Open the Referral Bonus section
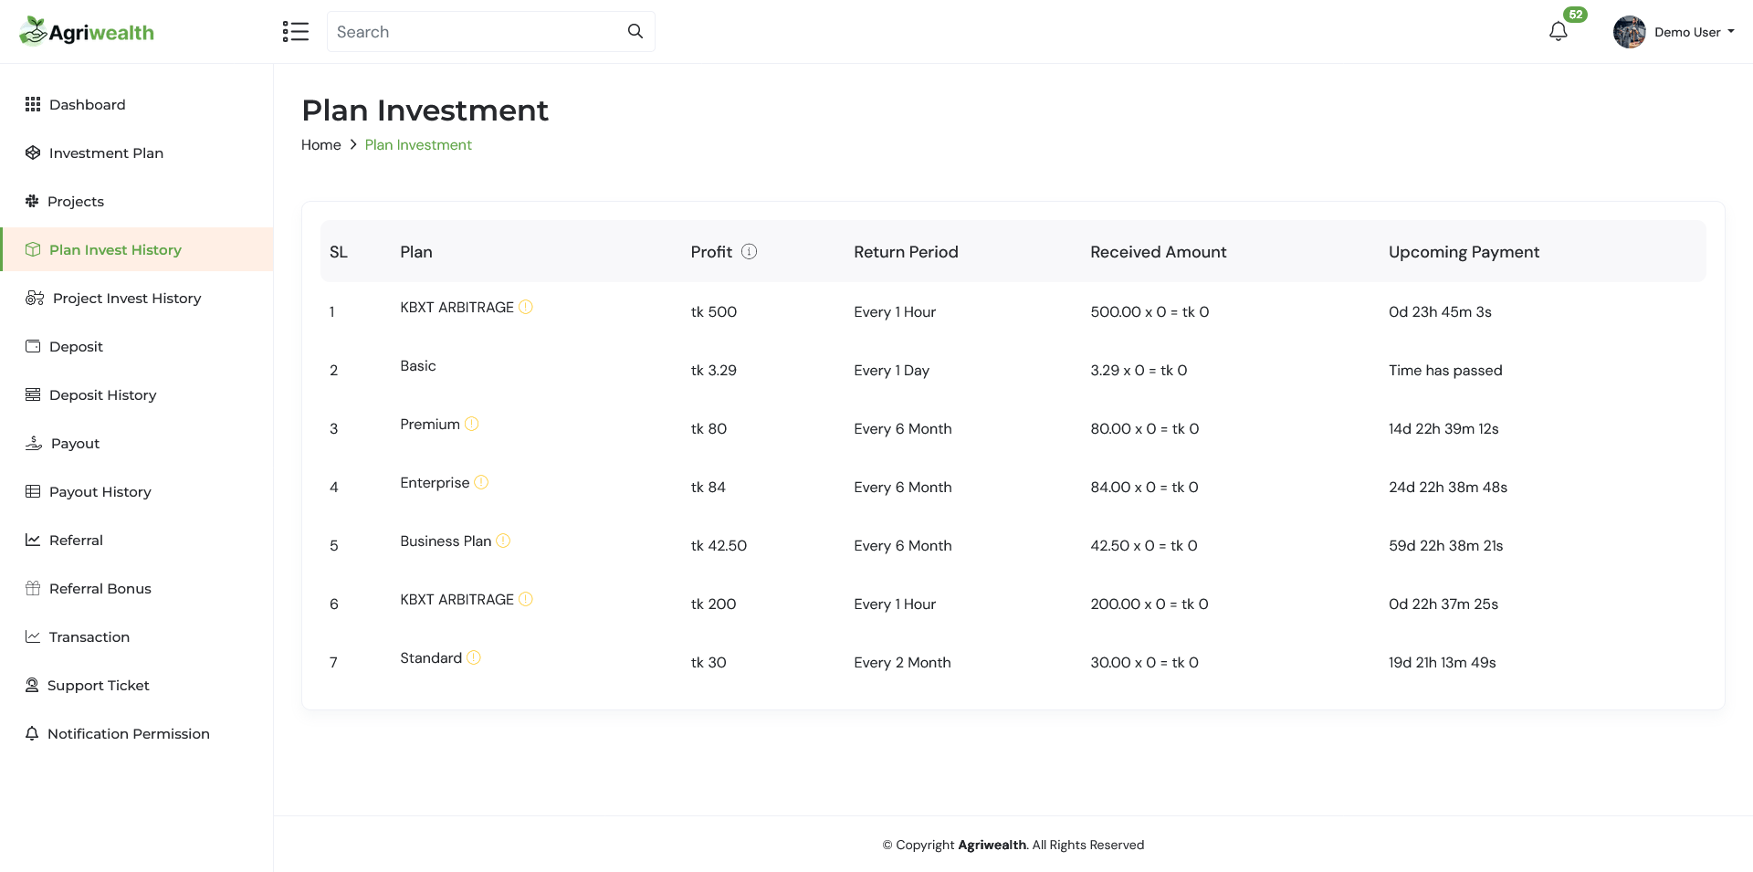1753x872 pixels. click(x=100, y=588)
